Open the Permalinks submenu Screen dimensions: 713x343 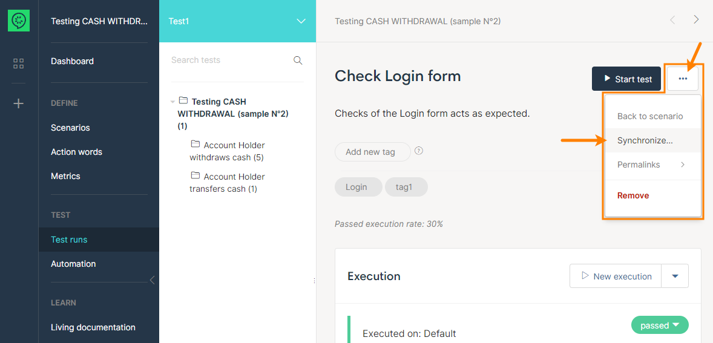pos(651,165)
